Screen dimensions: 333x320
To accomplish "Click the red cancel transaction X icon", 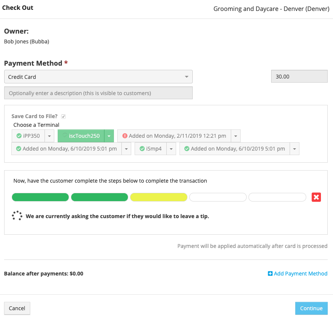I will (316, 197).
